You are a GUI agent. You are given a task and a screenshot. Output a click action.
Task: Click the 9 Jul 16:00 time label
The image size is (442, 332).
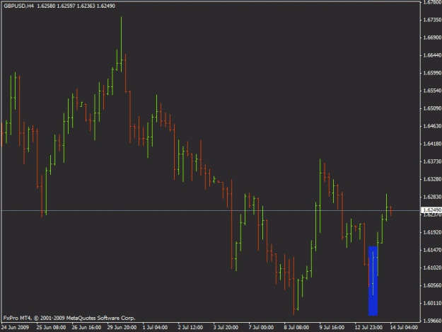click(x=332, y=328)
